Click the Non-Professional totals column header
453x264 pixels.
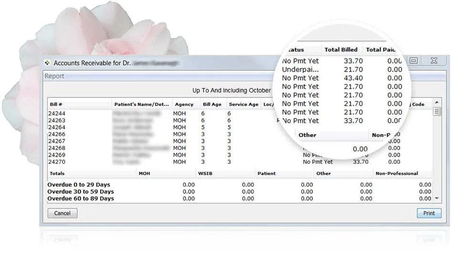pos(403,173)
